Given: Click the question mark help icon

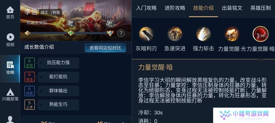Looking at the screenshot, I should pyautogui.click(x=121, y=33).
